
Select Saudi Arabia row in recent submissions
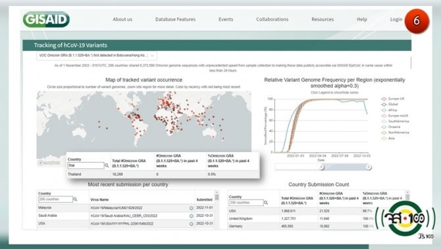[x=126, y=216]
